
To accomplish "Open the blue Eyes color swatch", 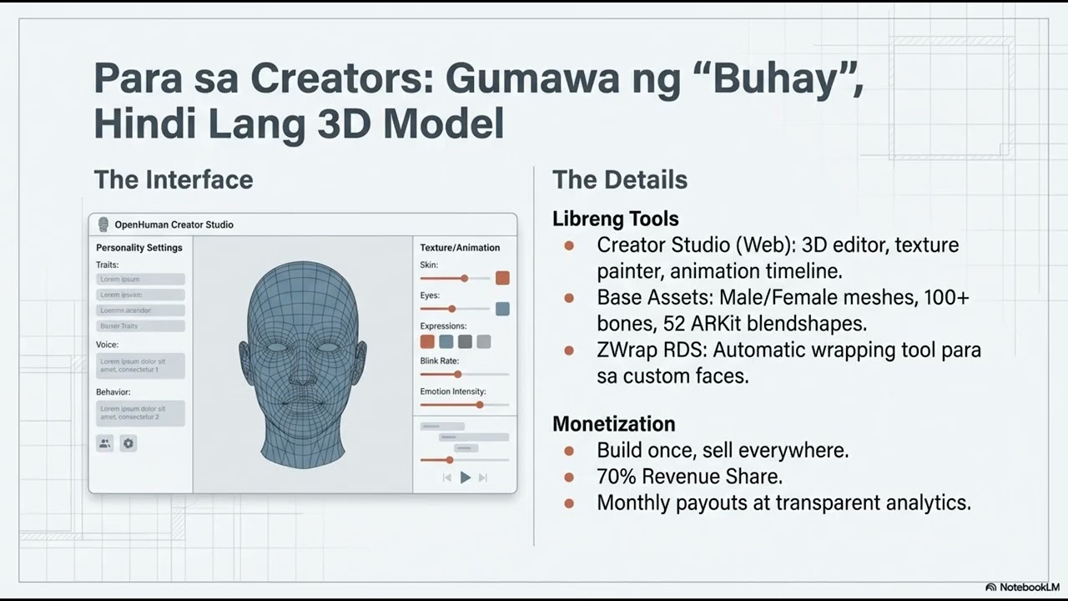I will pos(502,309).
